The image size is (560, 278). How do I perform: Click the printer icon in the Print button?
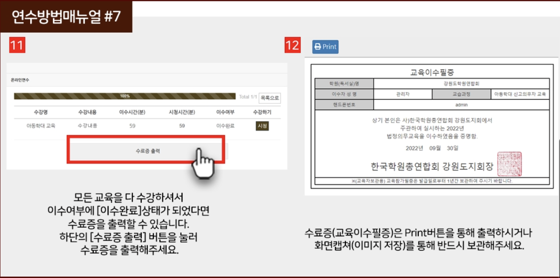coord(317,46)
